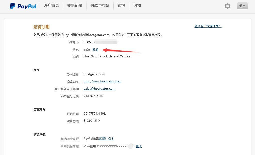The image size is (255, 155).
Task: Click the 客户服务电子邮件 label
Action: pos(67,89)
